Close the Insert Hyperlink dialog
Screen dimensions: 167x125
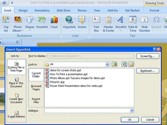[159, 49]
